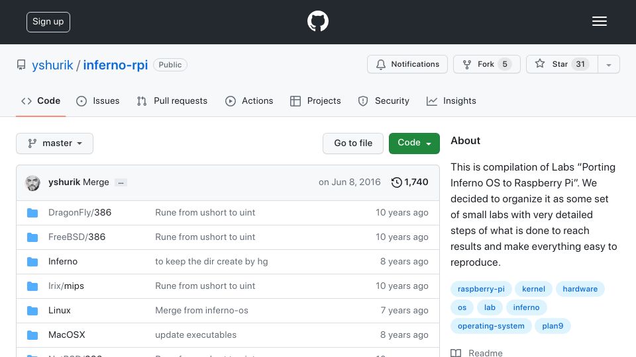
Task: Click the Fork count 5 badge
Action: coord(505,64)
